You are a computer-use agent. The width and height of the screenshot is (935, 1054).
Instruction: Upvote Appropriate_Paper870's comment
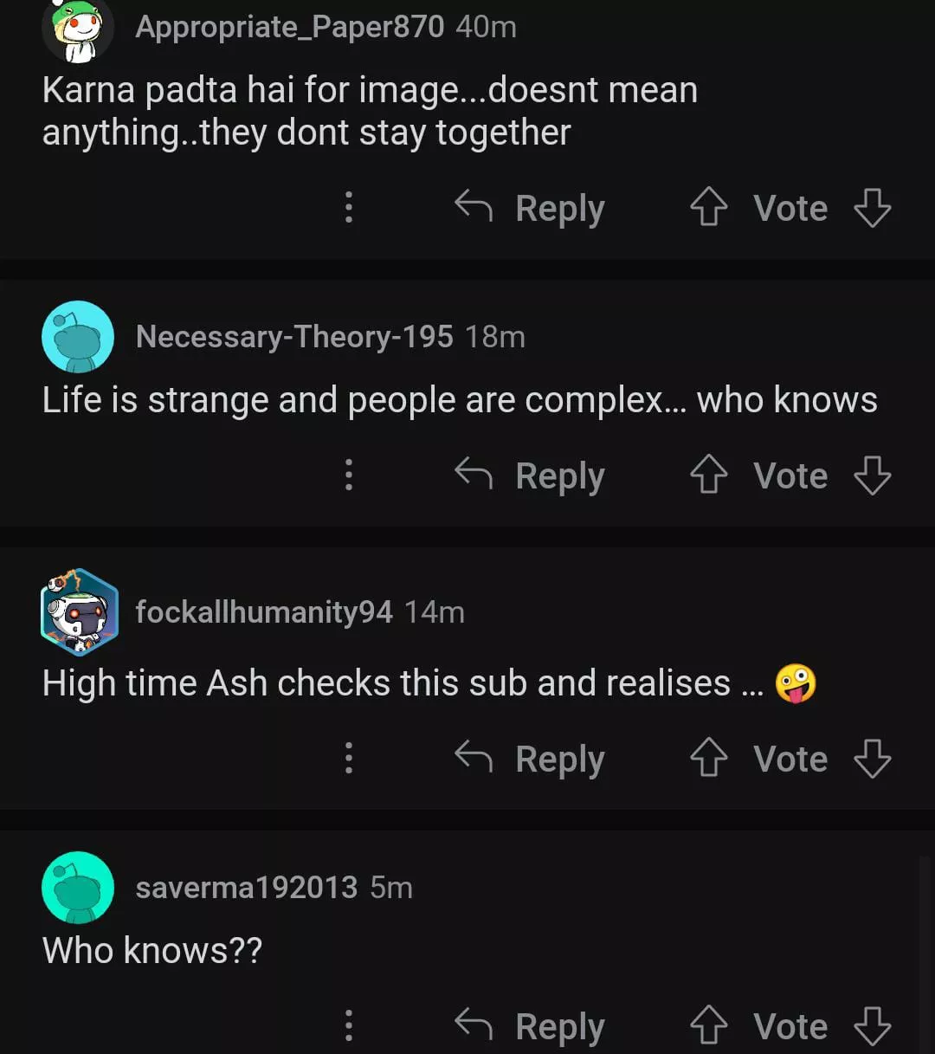(708, 208)
